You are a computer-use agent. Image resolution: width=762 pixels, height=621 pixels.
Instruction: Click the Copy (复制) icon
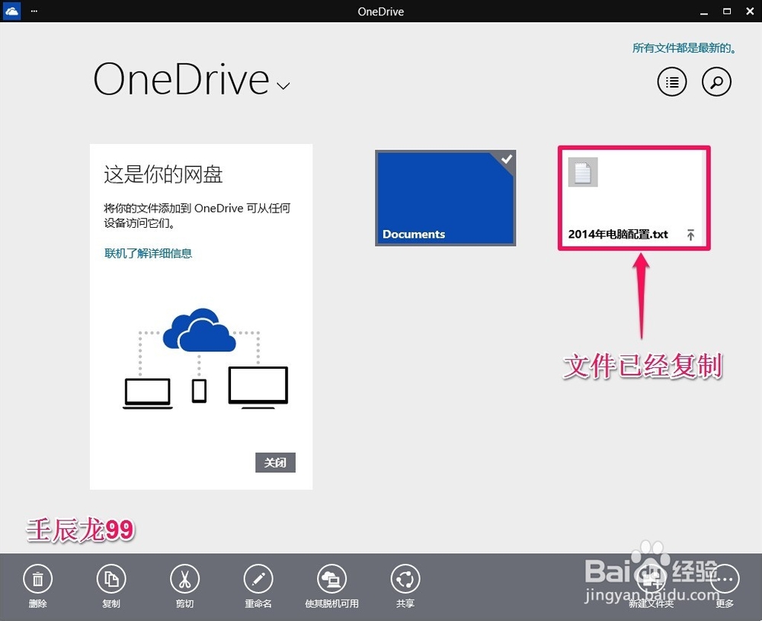click(111, 579)
